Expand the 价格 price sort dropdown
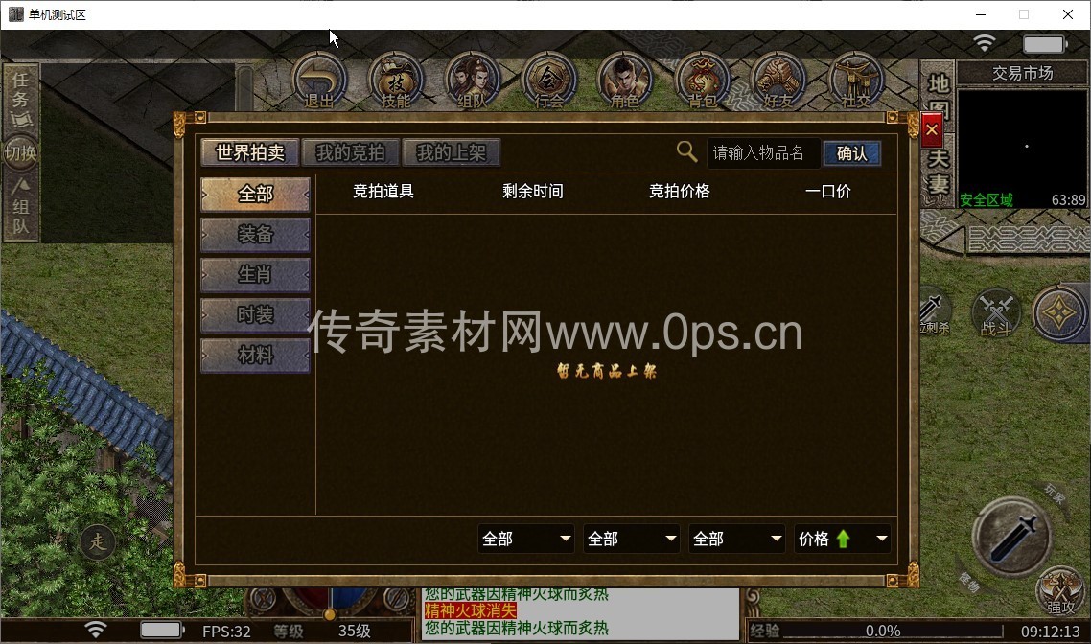This screenshot has width=1091, height=644. coord(842,539)
